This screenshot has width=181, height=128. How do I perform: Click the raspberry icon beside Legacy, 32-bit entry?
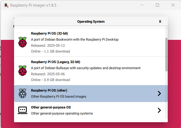pyautogui.click(x=23, y=71)
